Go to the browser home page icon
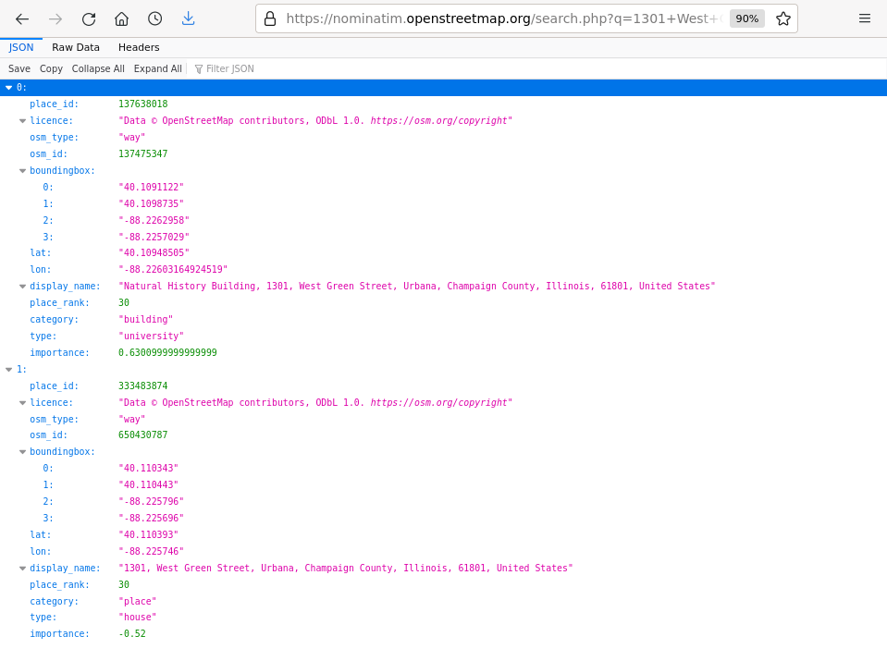 pyautogui.click(x=121, y=18)
